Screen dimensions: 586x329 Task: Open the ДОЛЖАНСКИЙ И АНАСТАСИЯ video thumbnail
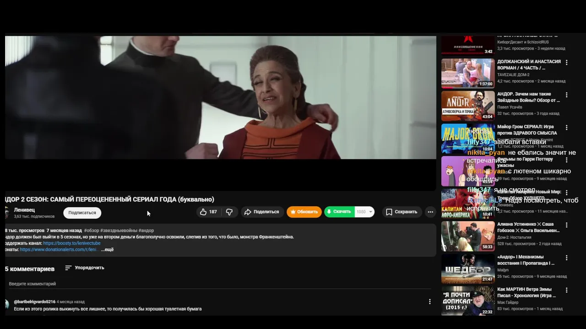click(x=468, y=73)
